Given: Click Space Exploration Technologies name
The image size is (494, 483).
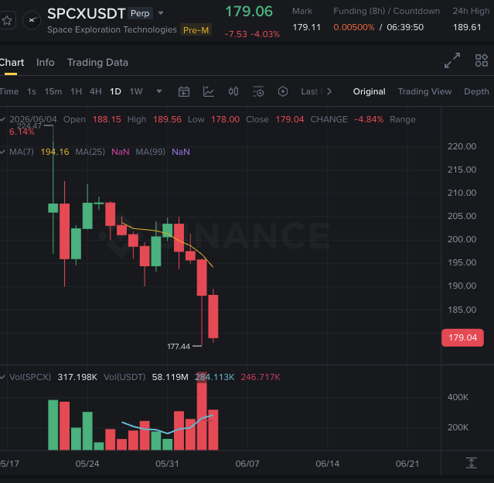Looking at the screenshot, I should [112, 29].
